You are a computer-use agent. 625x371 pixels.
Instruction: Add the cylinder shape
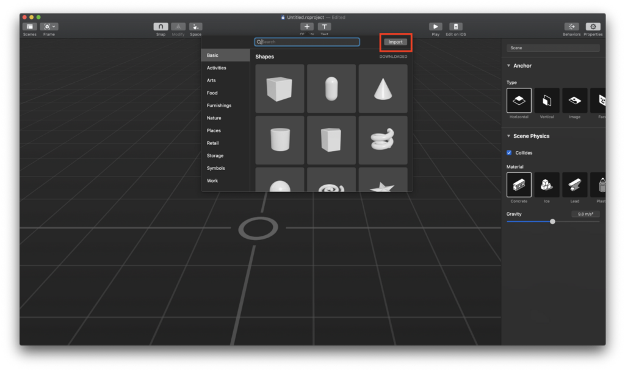(x=280, y=140)
